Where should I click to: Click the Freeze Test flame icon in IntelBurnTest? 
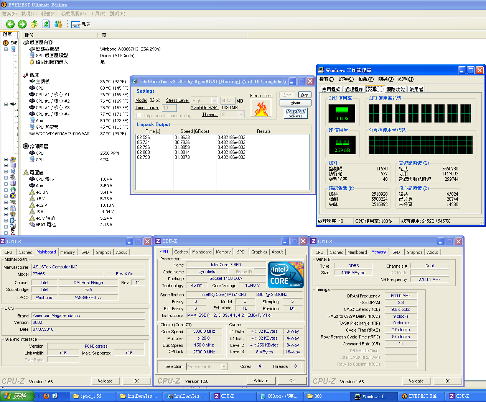click(261, 108)
